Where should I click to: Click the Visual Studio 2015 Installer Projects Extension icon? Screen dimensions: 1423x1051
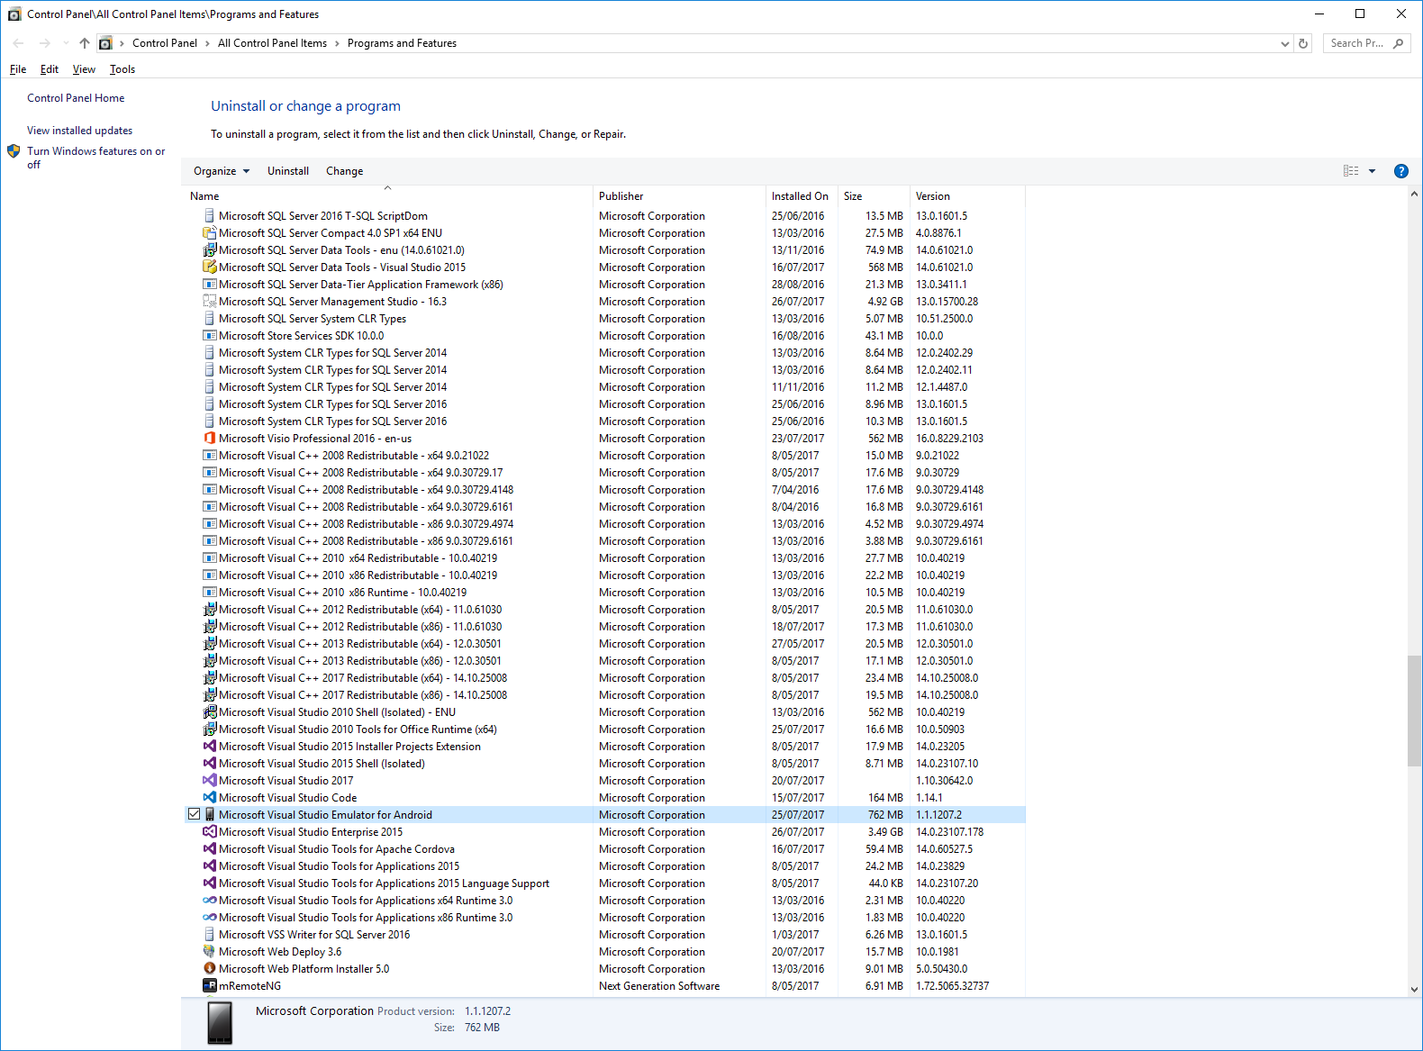tap(209, 747)
